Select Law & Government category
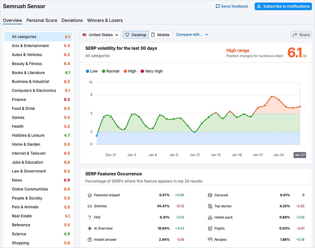Screen dimensions: 315x248 click(x=38, y=171)
